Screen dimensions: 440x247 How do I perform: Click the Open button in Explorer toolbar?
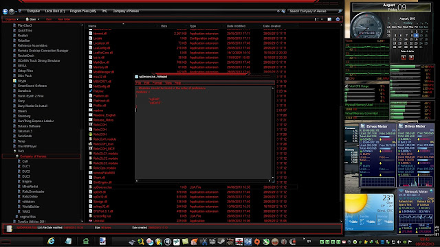(x=31, y=19)
